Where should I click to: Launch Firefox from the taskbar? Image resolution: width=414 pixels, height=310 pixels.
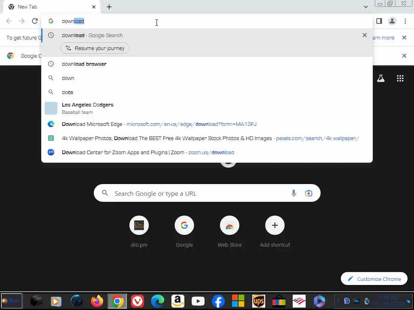[x=97, y=301]
